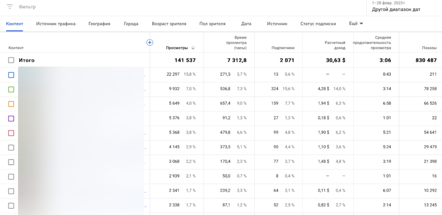Add a metric column with plus icon
Viewport: 442px width, 215px height.
click(x=150, y=42)
